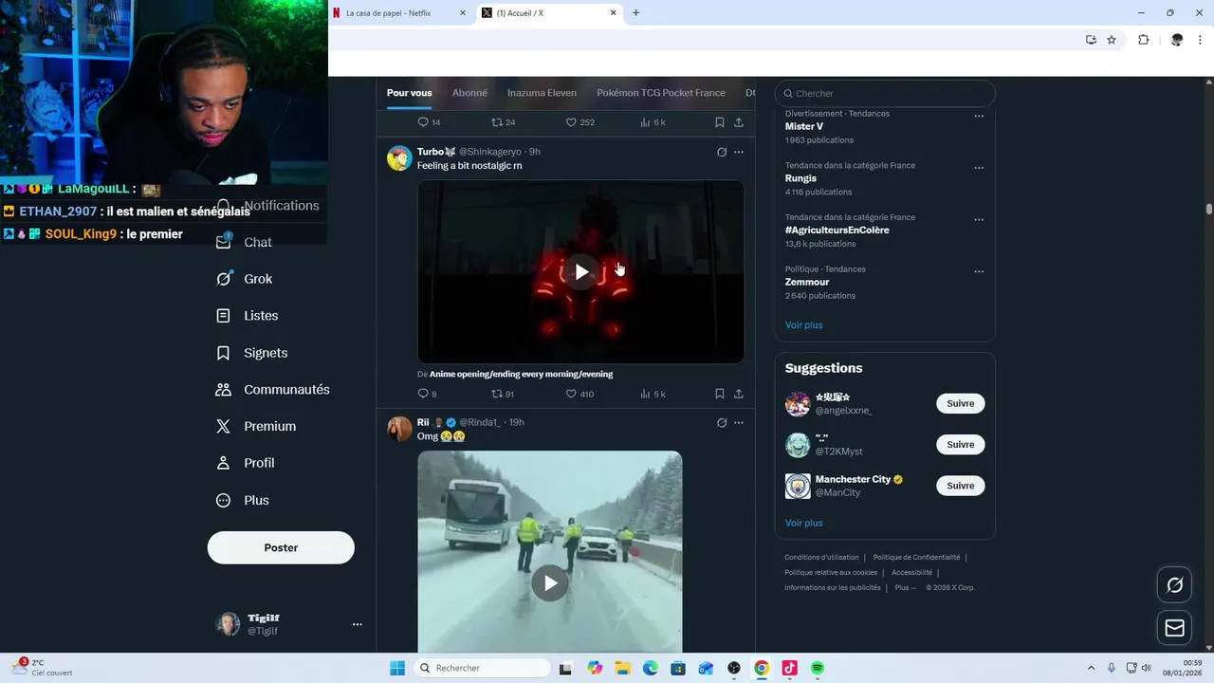
Task: Click the Chercher search field
Action: point(885,93)
